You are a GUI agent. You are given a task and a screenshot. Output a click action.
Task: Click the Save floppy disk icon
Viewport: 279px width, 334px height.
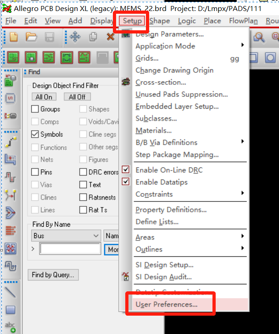(x=50, y=37)
